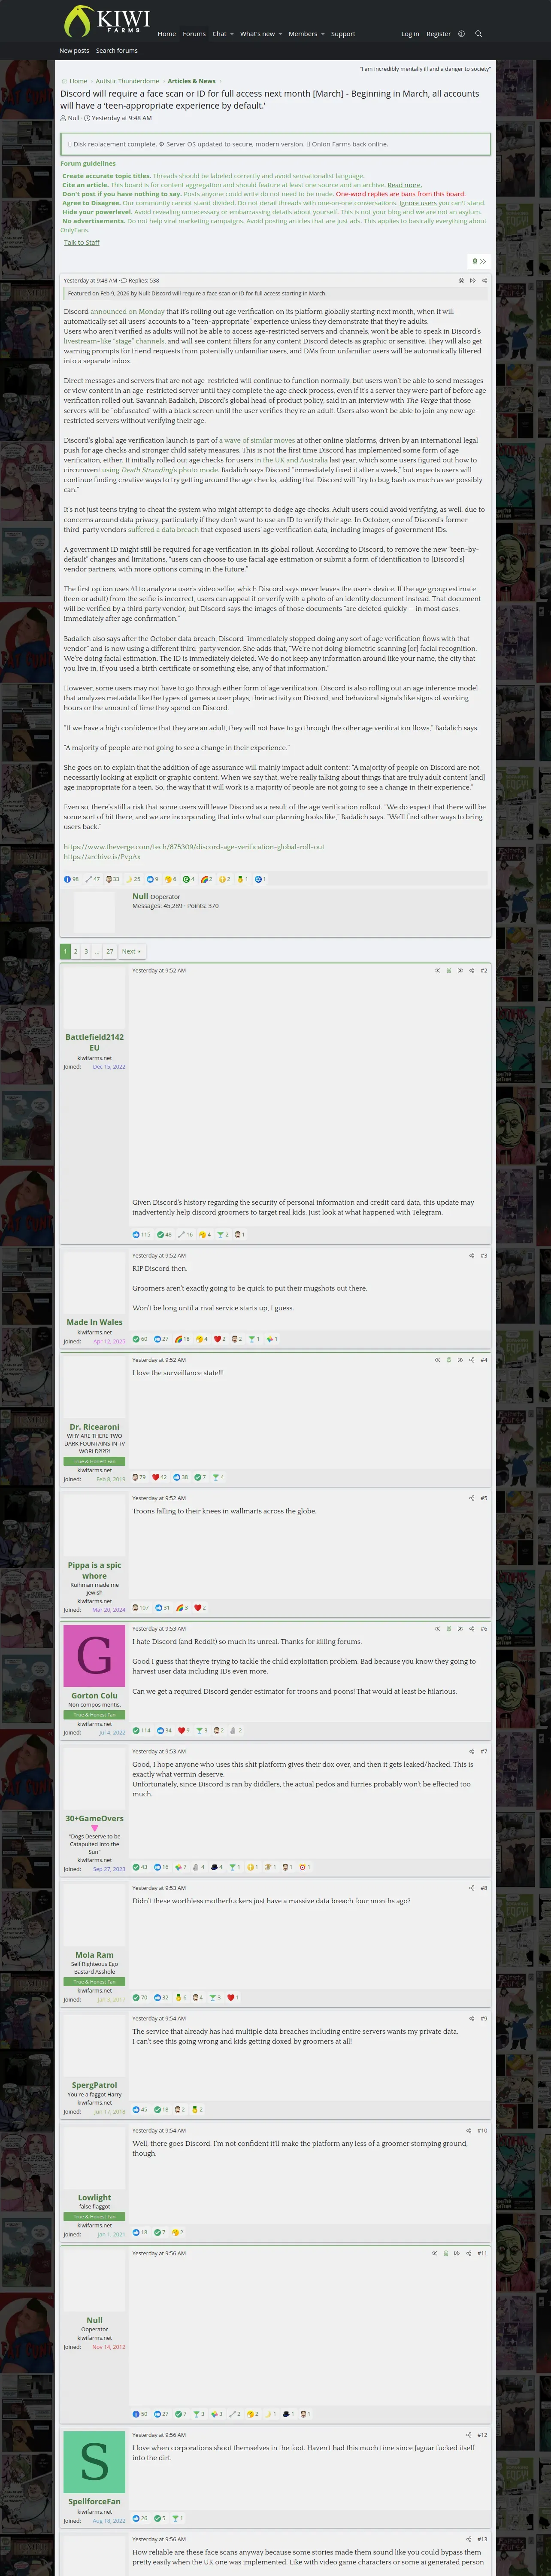The image size is (551, 2576).
Task: Toggle bookmark icon on post #6
Action: 449,1628
